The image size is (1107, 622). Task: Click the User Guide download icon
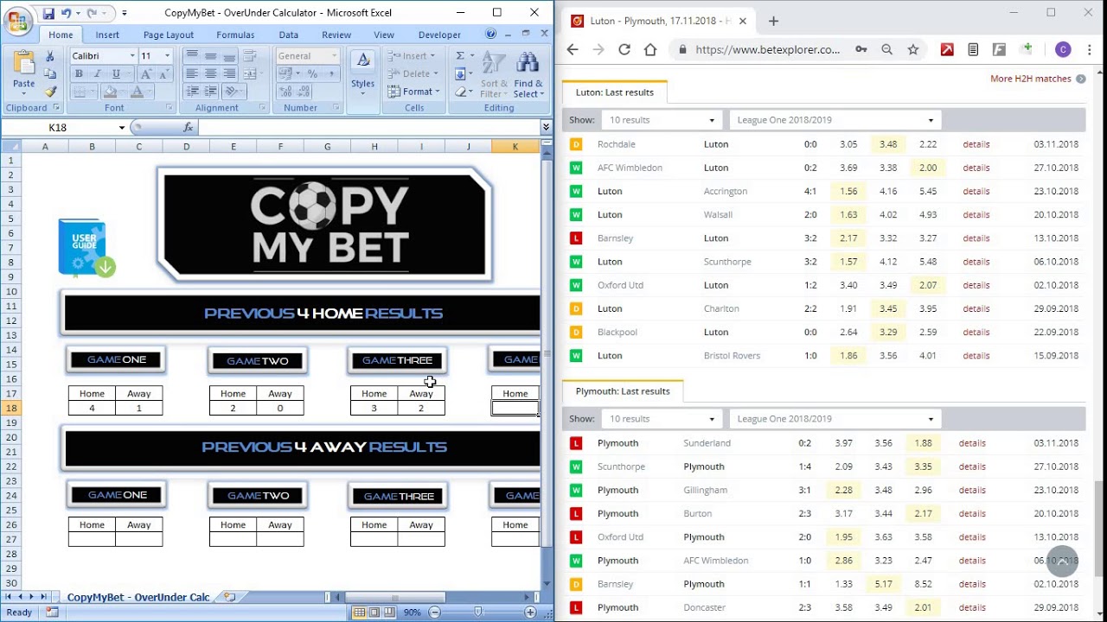[86, 248]
